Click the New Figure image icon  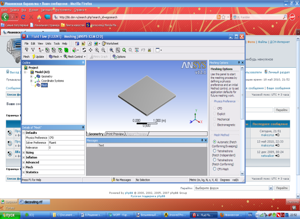tap(97, 44)
